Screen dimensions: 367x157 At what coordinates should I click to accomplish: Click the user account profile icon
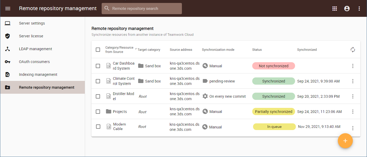(347, 9)
